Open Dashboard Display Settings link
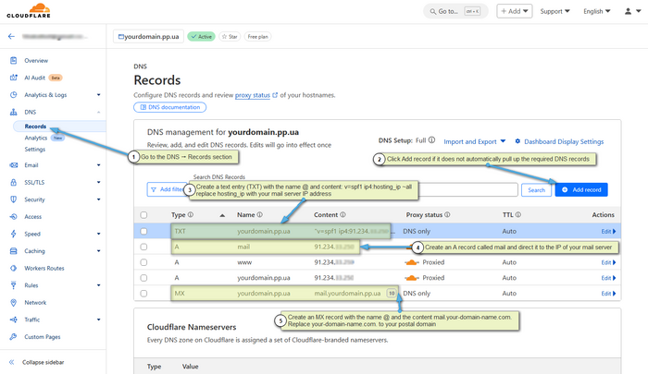This screenshot has width=648, height=374. point(564,141)
